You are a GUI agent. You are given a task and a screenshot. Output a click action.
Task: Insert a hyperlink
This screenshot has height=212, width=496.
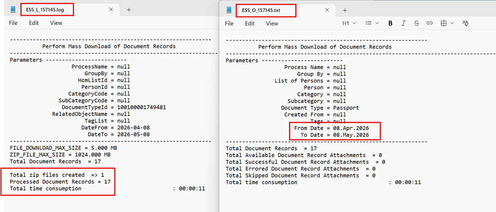(x=430, y=23)
